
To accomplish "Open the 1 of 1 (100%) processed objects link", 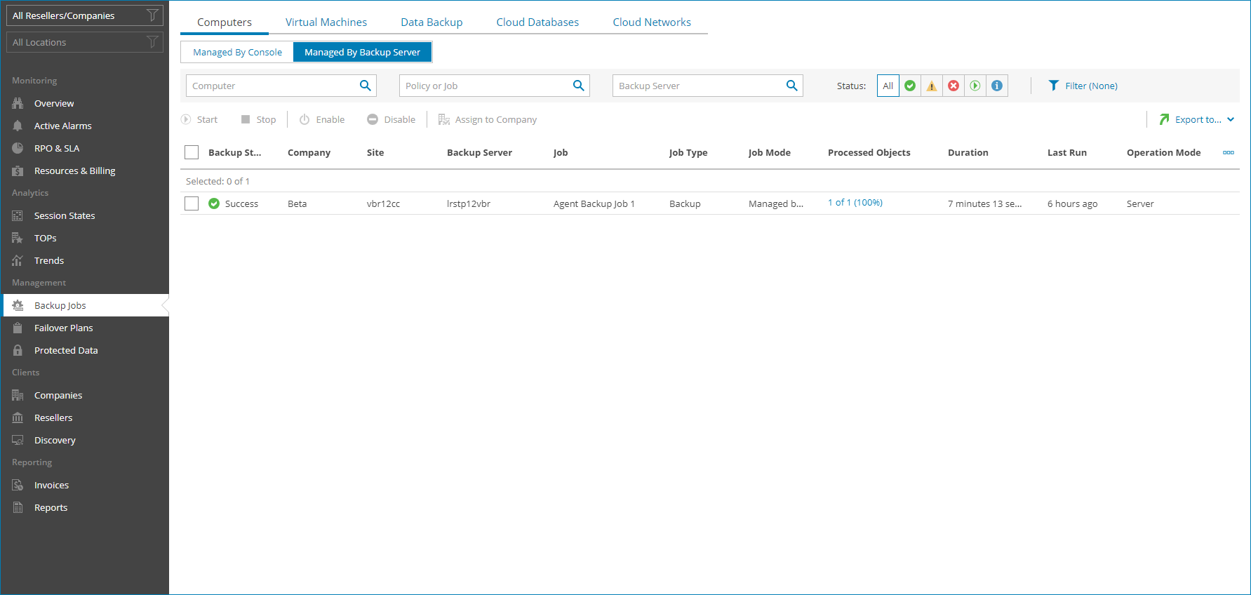I will 855,202.
